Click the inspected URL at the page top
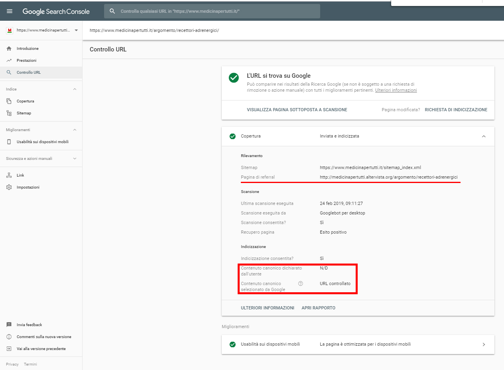The image size is (504, 370). [154, 30]
